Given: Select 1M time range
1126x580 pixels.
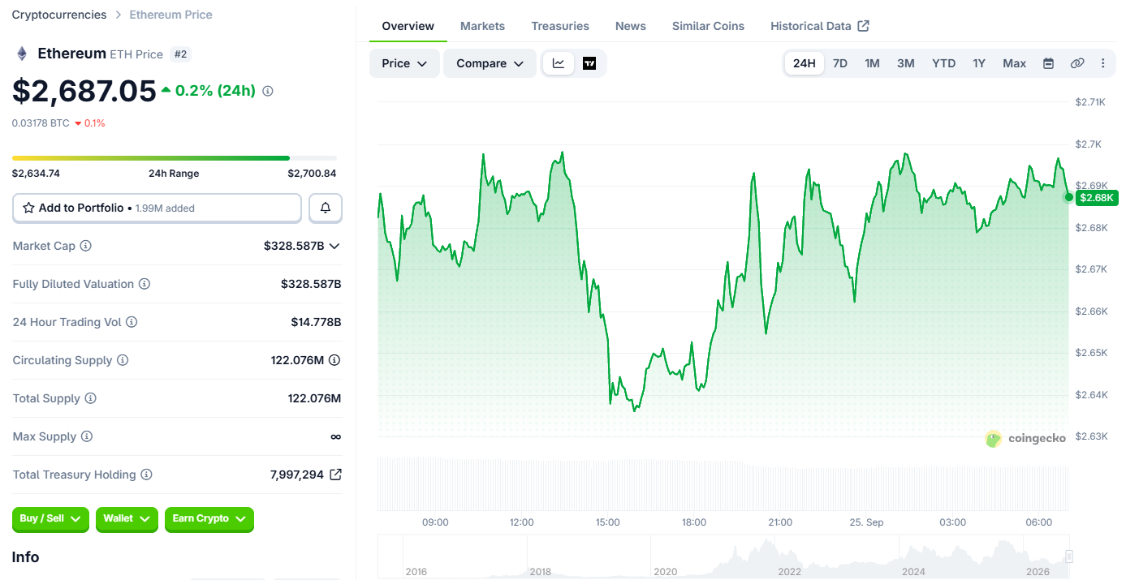Looking at the screenshot, I should click(x=872, y=63).
